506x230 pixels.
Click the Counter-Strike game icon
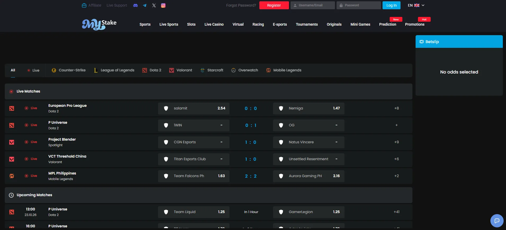point(54,70)
